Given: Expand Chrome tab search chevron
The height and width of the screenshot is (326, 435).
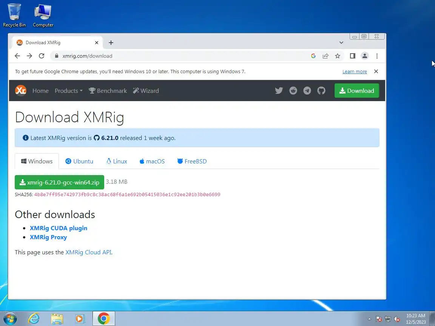Looking at the screenshot, I should 341,43.
